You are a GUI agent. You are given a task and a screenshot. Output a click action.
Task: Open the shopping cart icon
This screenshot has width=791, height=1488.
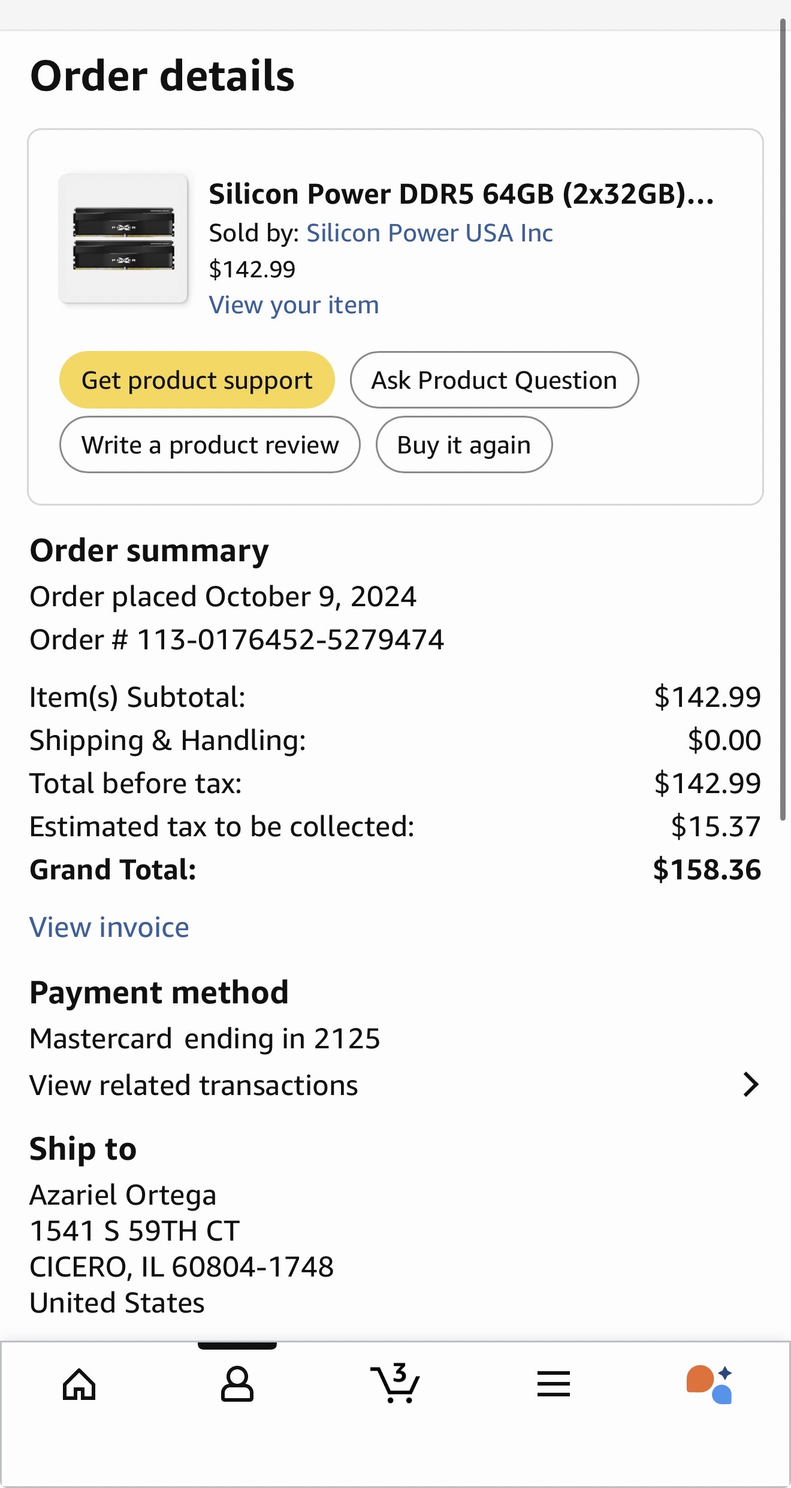pos(395,1384)
